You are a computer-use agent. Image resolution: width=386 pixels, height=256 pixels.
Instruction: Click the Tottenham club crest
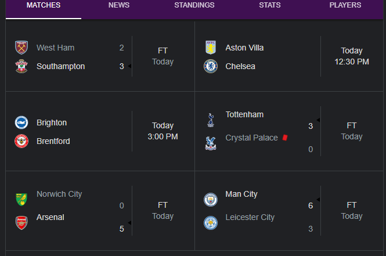tap(211, 120)
